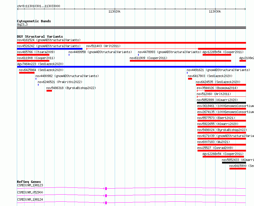Click red bar under dgv12265n54
Viewport: 254px width, 206px height.
217,55
